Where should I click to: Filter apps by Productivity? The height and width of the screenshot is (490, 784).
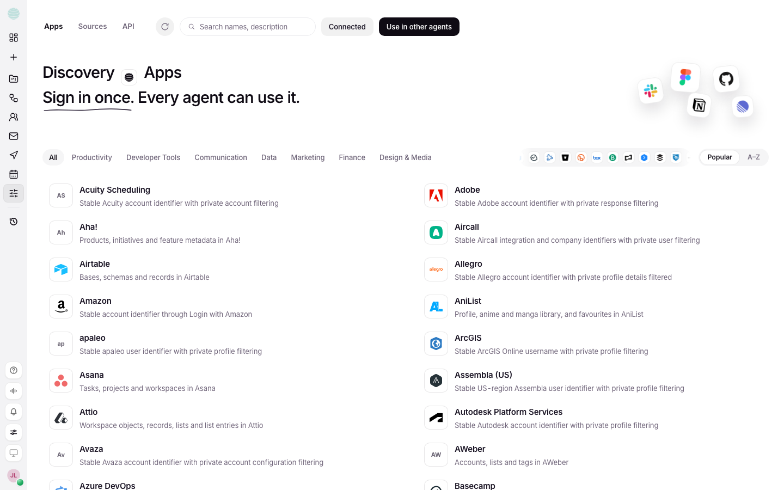[x=92, y=157]
